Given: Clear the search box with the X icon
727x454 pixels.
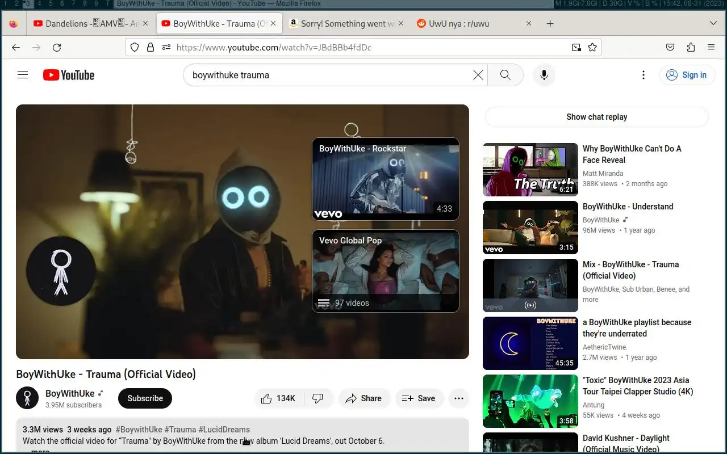Looking at the screenshot, I should (478, 75).
